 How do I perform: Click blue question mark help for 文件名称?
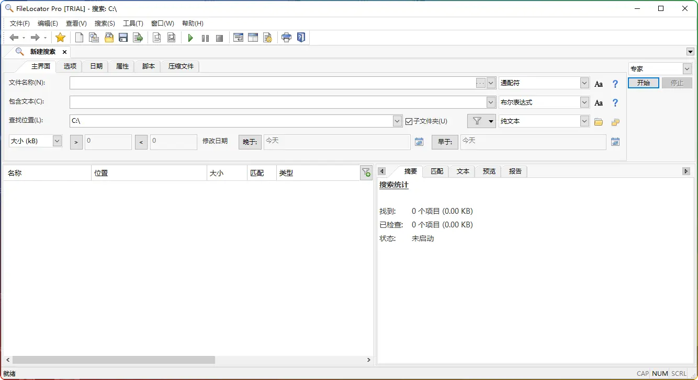615,84
